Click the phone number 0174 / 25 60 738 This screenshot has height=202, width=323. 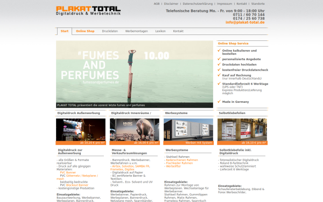click(249, 18)
